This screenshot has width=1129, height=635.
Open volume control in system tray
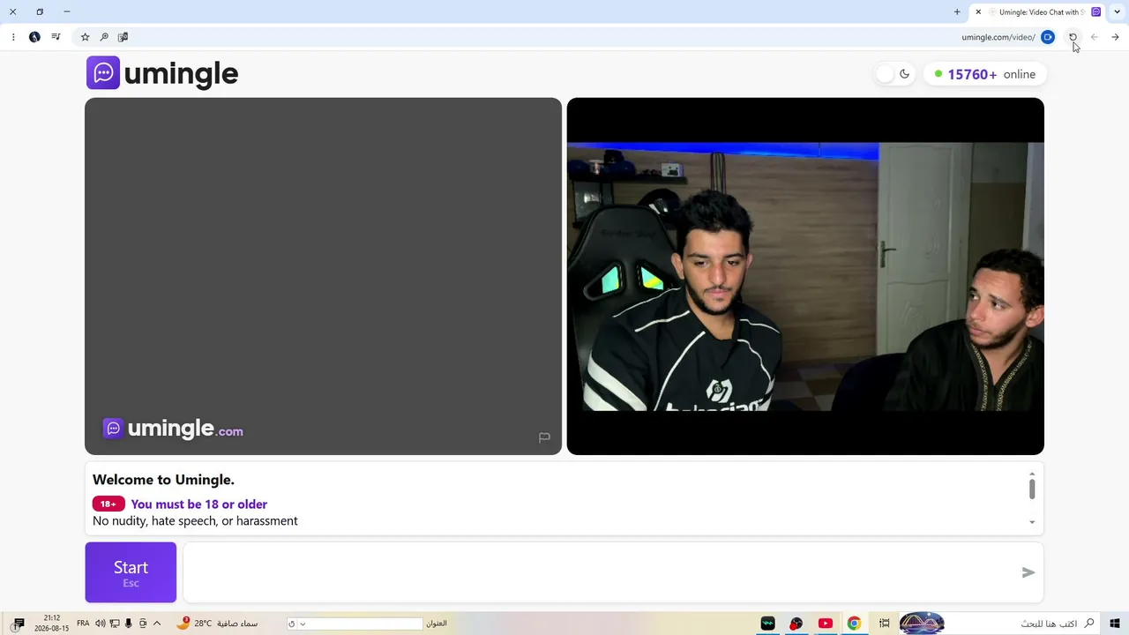click(101, 624)
